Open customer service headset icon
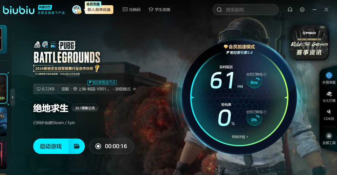The height and width of the screenshot is (175, 337). pos(290,10)
